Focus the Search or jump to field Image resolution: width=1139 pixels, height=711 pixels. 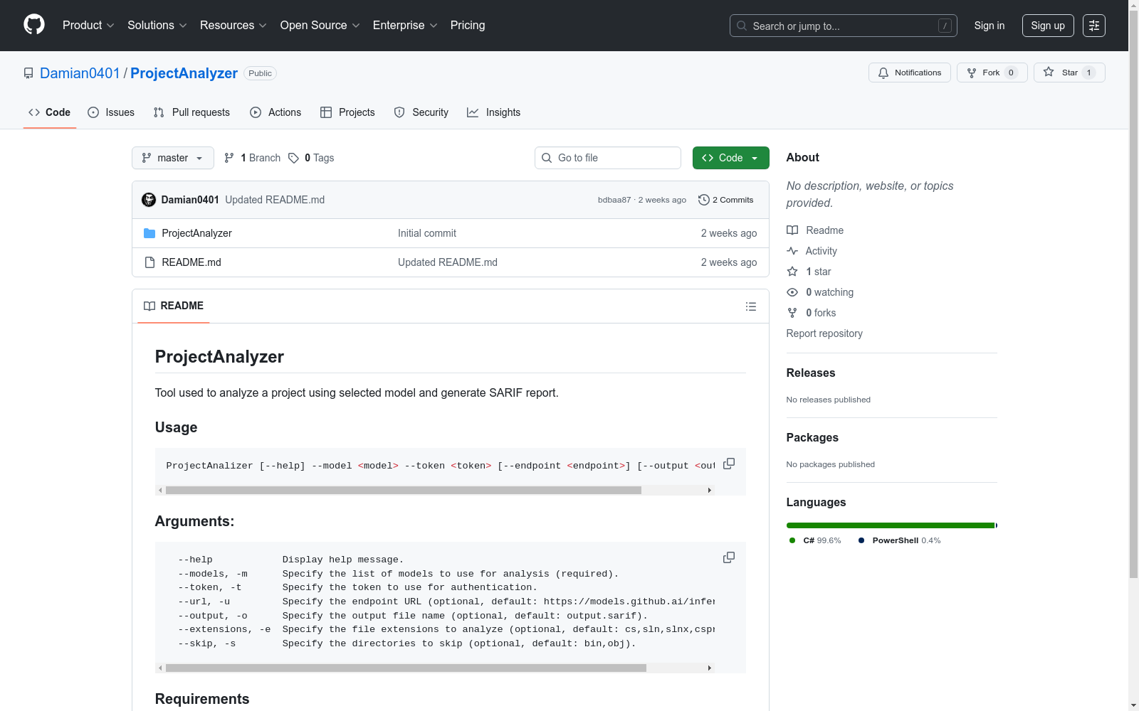pyautogui.click(x=844, y=26)
